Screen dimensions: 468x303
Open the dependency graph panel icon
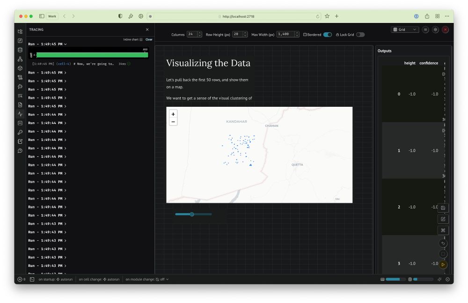[x=20, y=59]
